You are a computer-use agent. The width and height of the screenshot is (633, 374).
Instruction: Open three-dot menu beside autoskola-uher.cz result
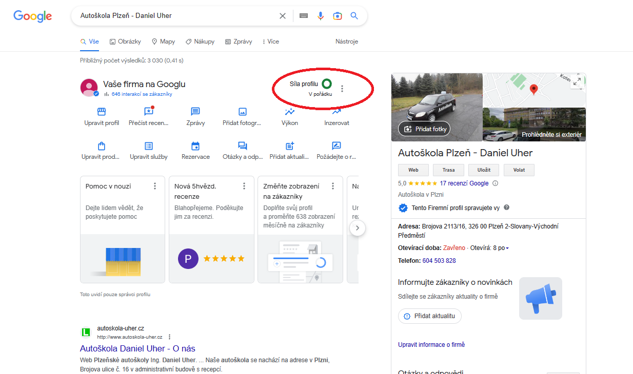(x=170, y=337)
